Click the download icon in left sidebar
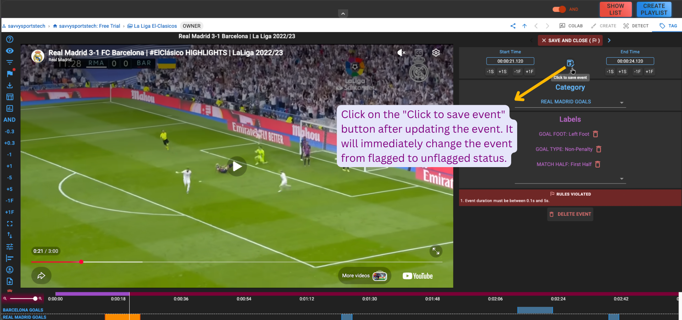Image resolution: width=682 pixels, height=320 pixels. 10,85
